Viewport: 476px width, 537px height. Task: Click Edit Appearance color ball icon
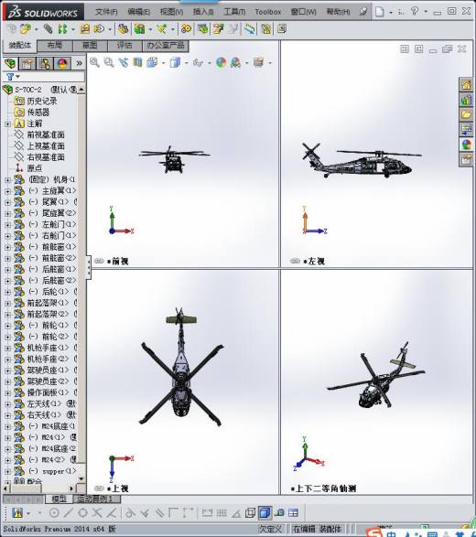coord(221,63)
